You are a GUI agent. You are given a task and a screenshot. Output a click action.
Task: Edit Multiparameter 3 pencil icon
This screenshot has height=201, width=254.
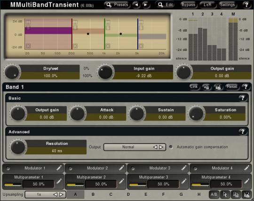coord(184,181)
